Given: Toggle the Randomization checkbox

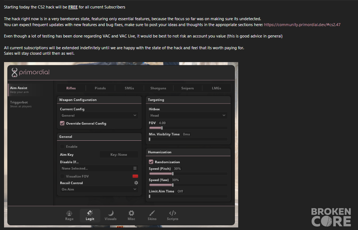Looking at the screenshot, I should (x=151, y=162).
